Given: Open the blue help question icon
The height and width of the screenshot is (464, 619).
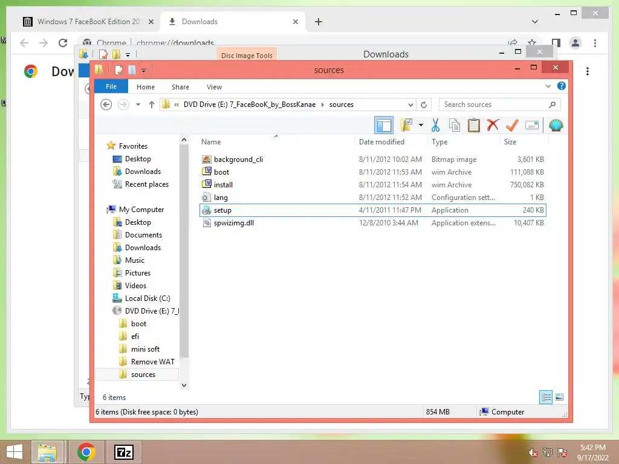Looking at the screenshot, I should [x=562, y=86].
